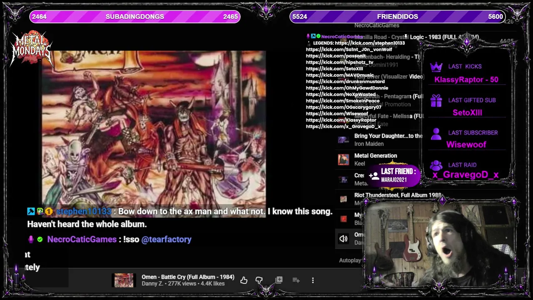
Task: Click the verified badge beside NecroCaticGames chat message
Action: tap(40, 240)
